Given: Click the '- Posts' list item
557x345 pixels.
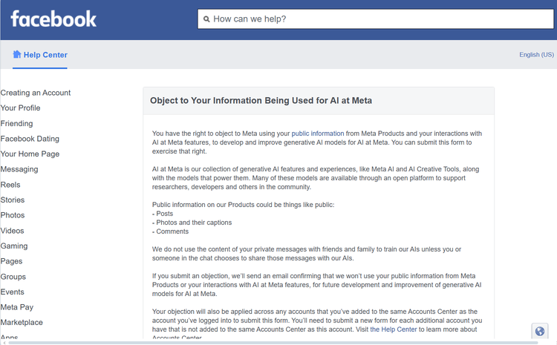Looking at the screenshot, I should (x=163, y=214).
